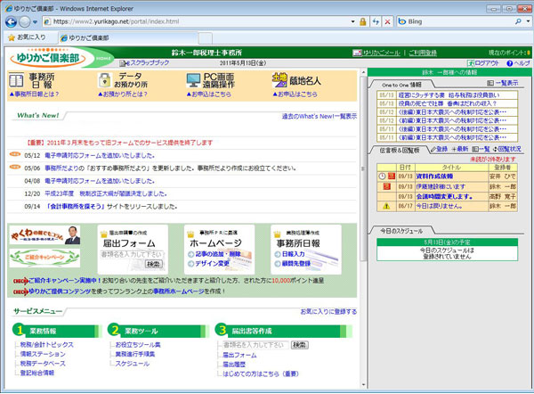Select the ゆりかご倶楽部 browser tab
534x394 pixels.
[127, 37]
